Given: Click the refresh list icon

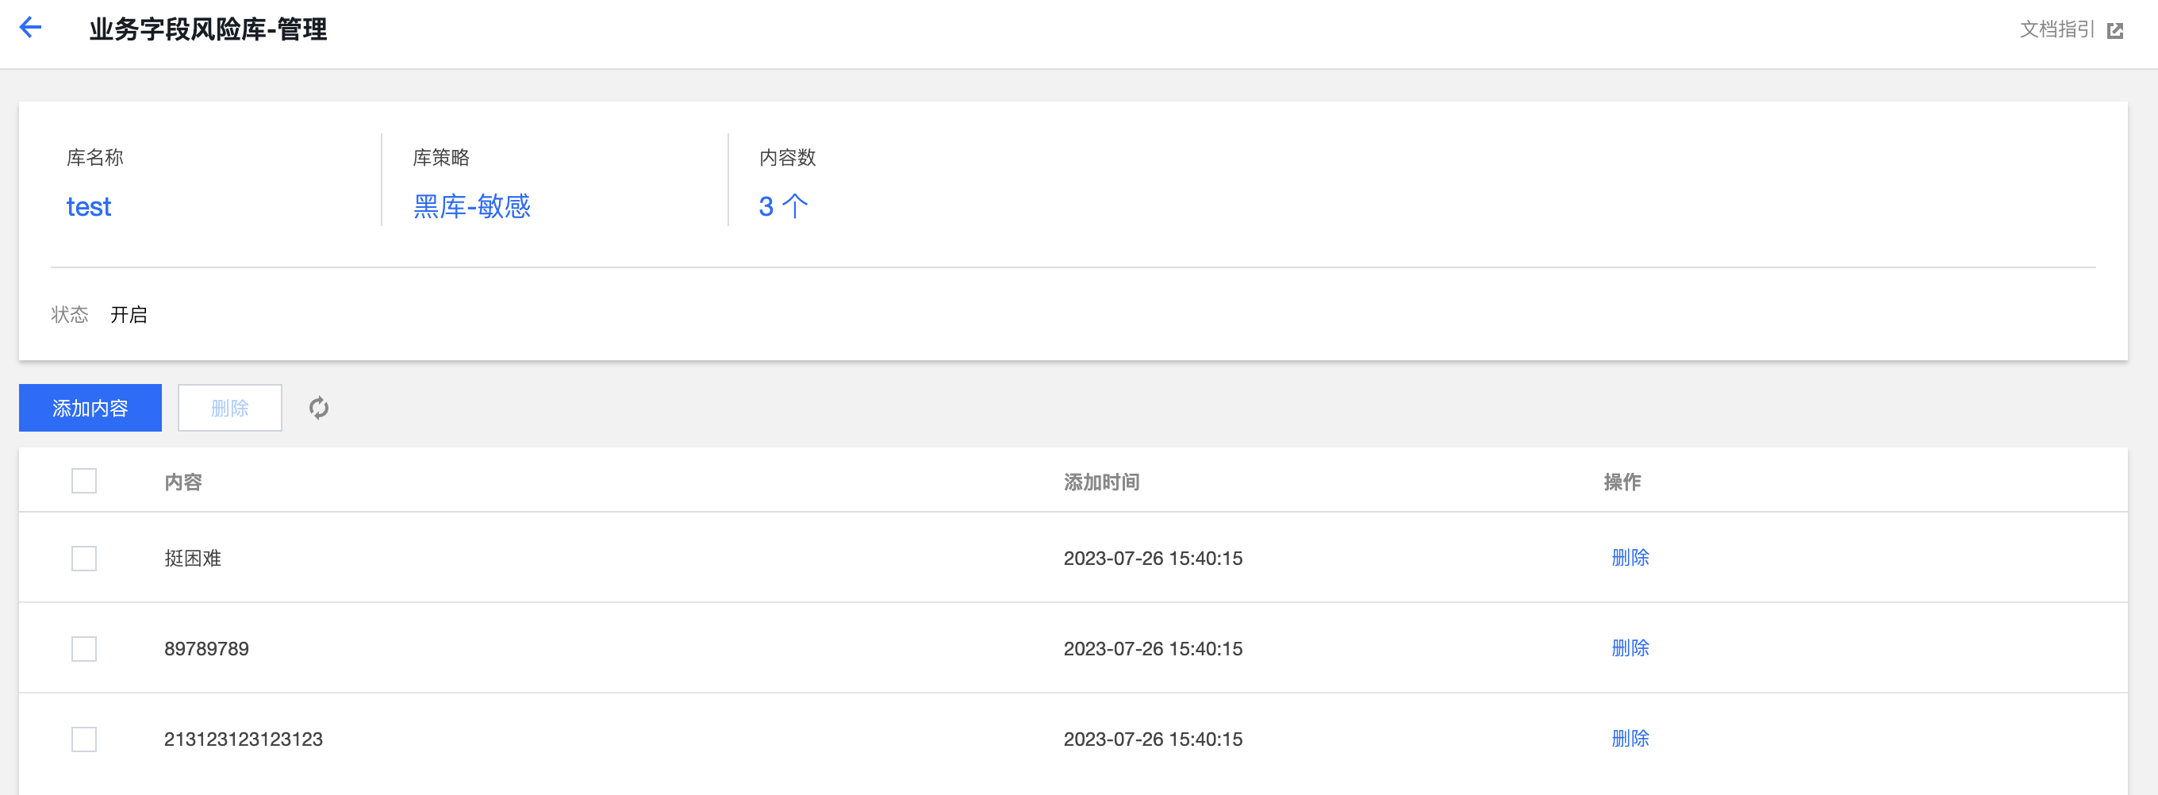Looking at the screenshot, I should [x=318, y=408].
